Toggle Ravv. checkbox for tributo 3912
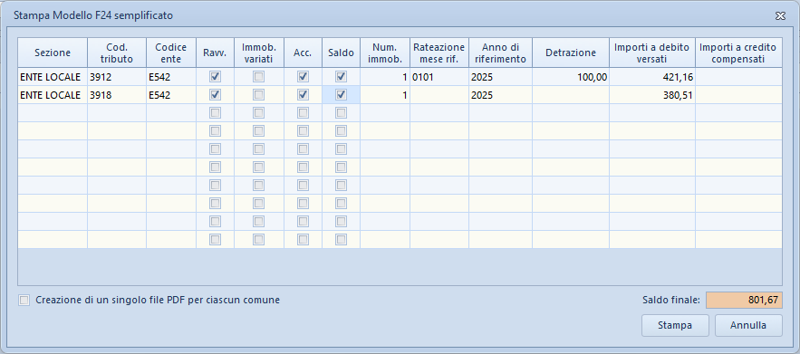This screenshot has height=354, width=800. (216, 77)
